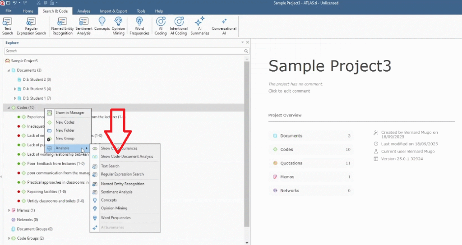Image resolution: width=462 pixels, height=245 pixels.
Task: Generate AI Summaries from ribbon
Action: pos(199,26)
